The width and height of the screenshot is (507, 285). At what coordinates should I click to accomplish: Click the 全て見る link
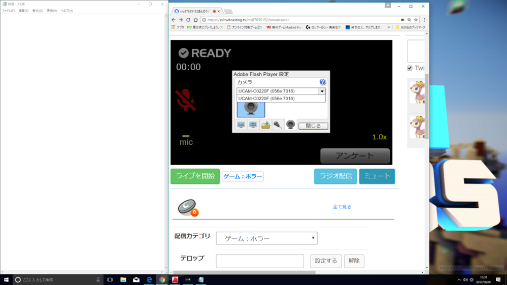coord(342,207)
